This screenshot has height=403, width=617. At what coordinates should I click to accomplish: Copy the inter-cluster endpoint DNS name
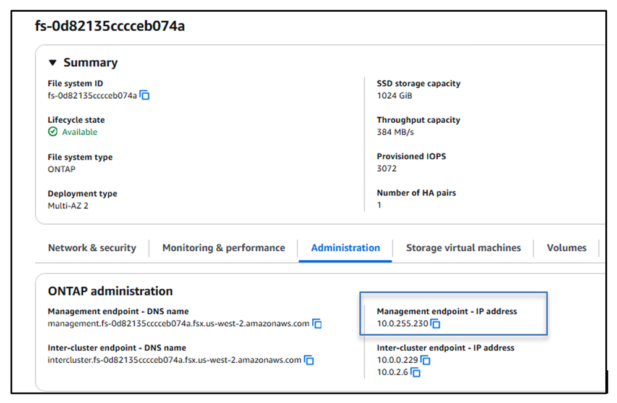click(309, 360)
